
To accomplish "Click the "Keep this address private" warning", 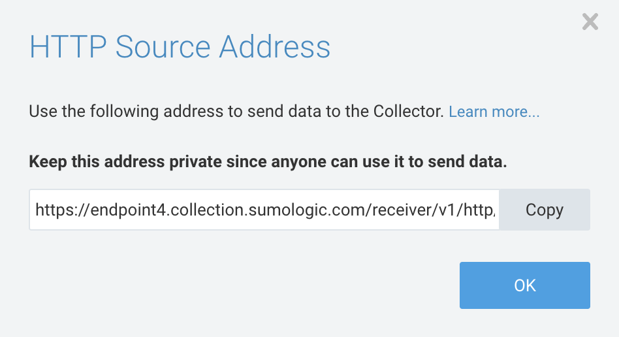I will click(268, 162).
